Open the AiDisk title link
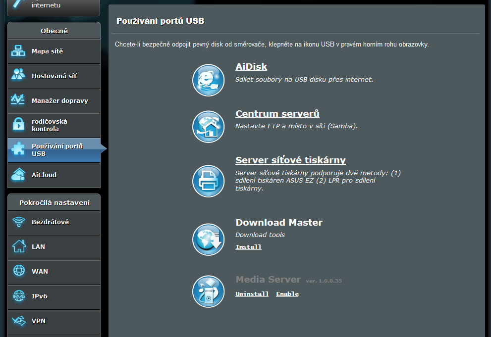The height and width of the screenshot is (337, 491). (251, 67)
